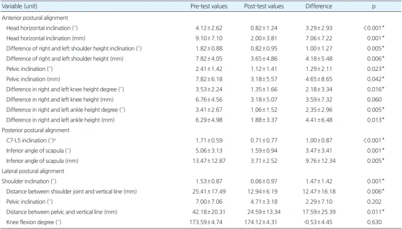Viewport: 402px width, 229px height.
Task: Select pre-test value 1.71±0.59
Action: pyautogui.click(x=209, y=140)
